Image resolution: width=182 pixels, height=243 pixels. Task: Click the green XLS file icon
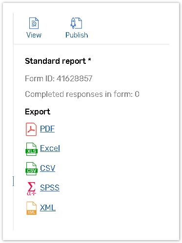(x=31, y=149)
